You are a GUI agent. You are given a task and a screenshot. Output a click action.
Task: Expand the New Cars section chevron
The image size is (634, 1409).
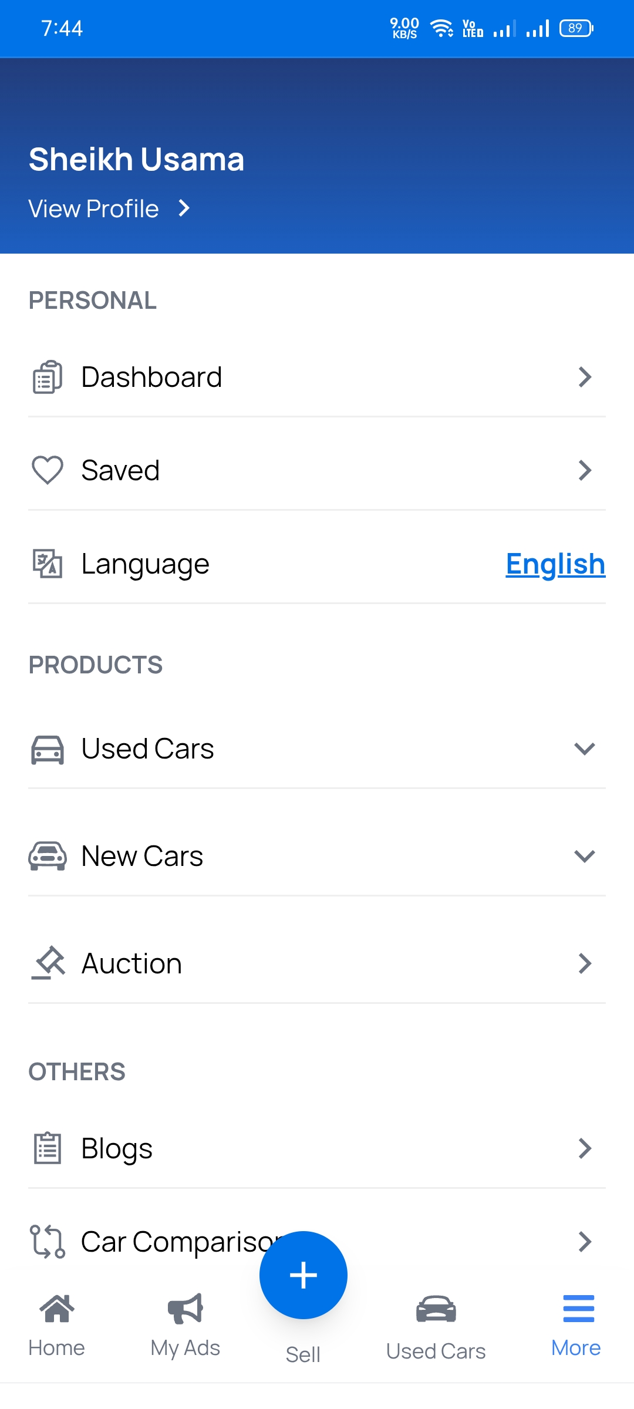coord(584,856)
